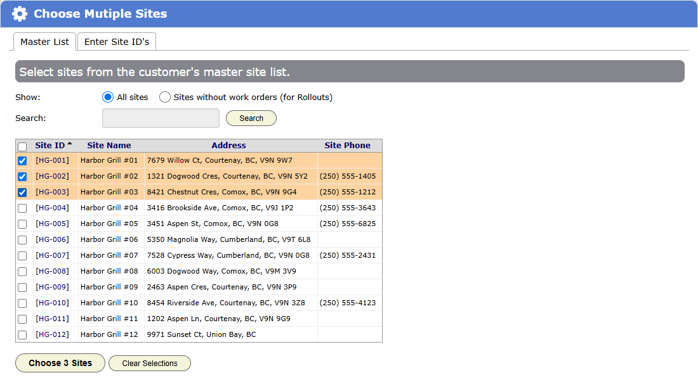
Task: Click address 8454 Riverside Ave, Courtenay
Action: pyautogui.click(x=226, y=303)
